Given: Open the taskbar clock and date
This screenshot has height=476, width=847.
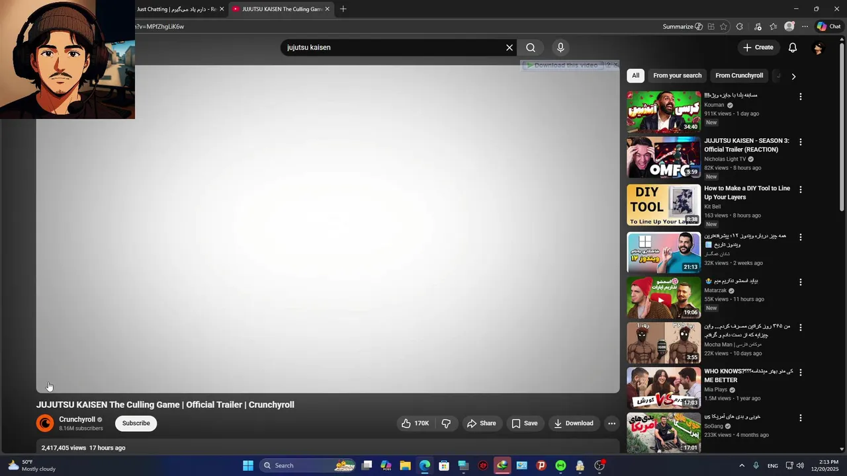Looking at the screenshot, I should point(825,465).
